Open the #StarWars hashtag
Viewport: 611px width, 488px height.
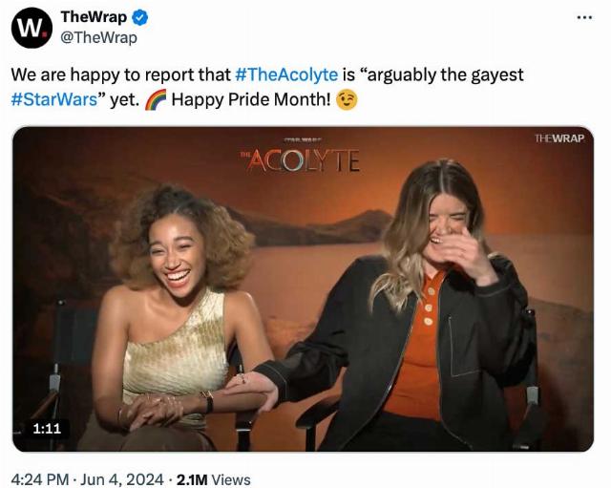[54, 99]
